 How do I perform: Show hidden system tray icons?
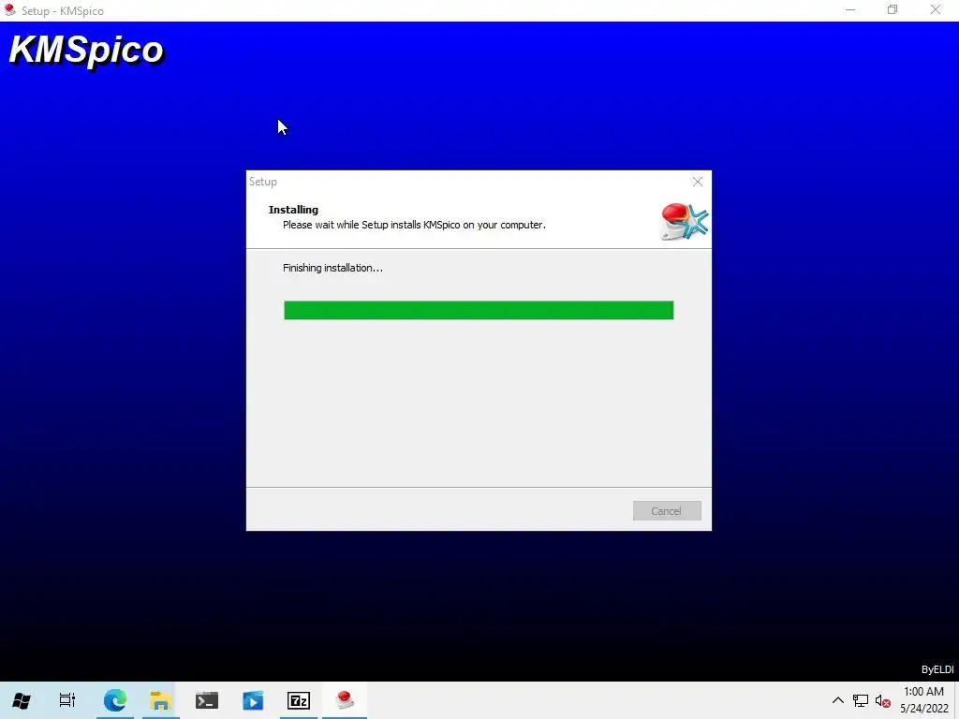tap(838, 700)
